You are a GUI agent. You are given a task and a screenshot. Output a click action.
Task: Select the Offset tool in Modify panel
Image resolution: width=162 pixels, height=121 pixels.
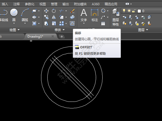click(x=72, y=24)
